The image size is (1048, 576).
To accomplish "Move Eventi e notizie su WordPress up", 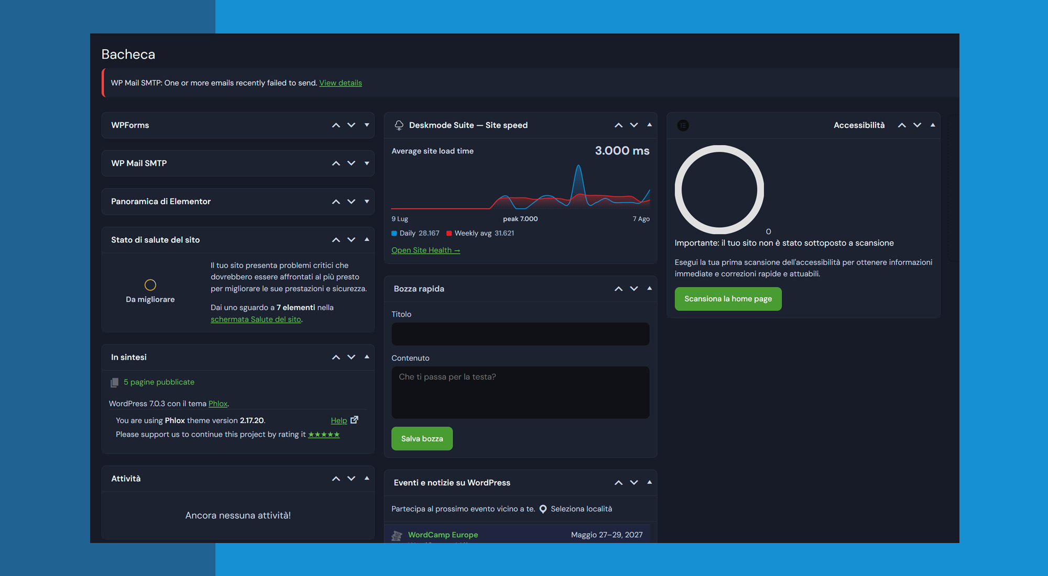I will pos(619,483).
